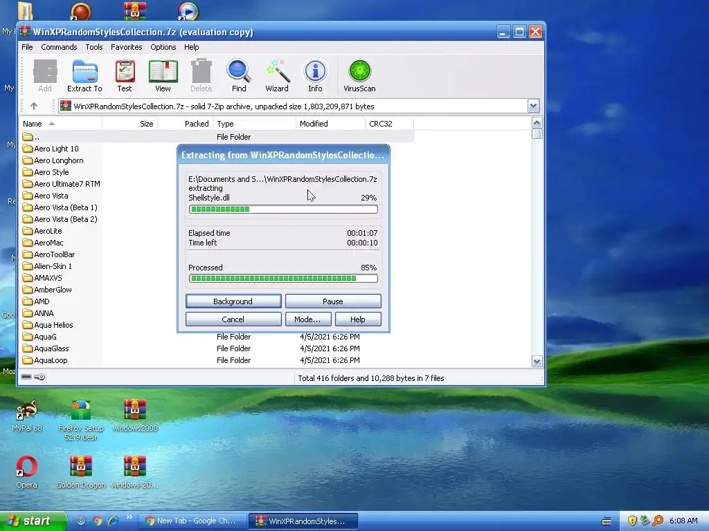This screenshot has height=531, width=709.
Task: Select the Aero Longhorn folder
Action: (53, 160)
